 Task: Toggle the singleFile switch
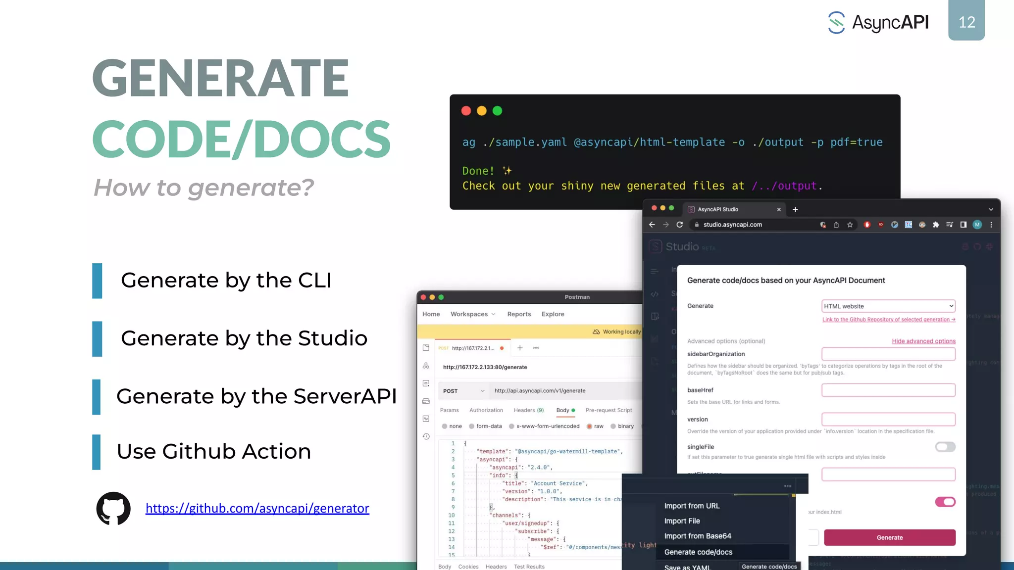pyautogui.click(x=945, y=447)
